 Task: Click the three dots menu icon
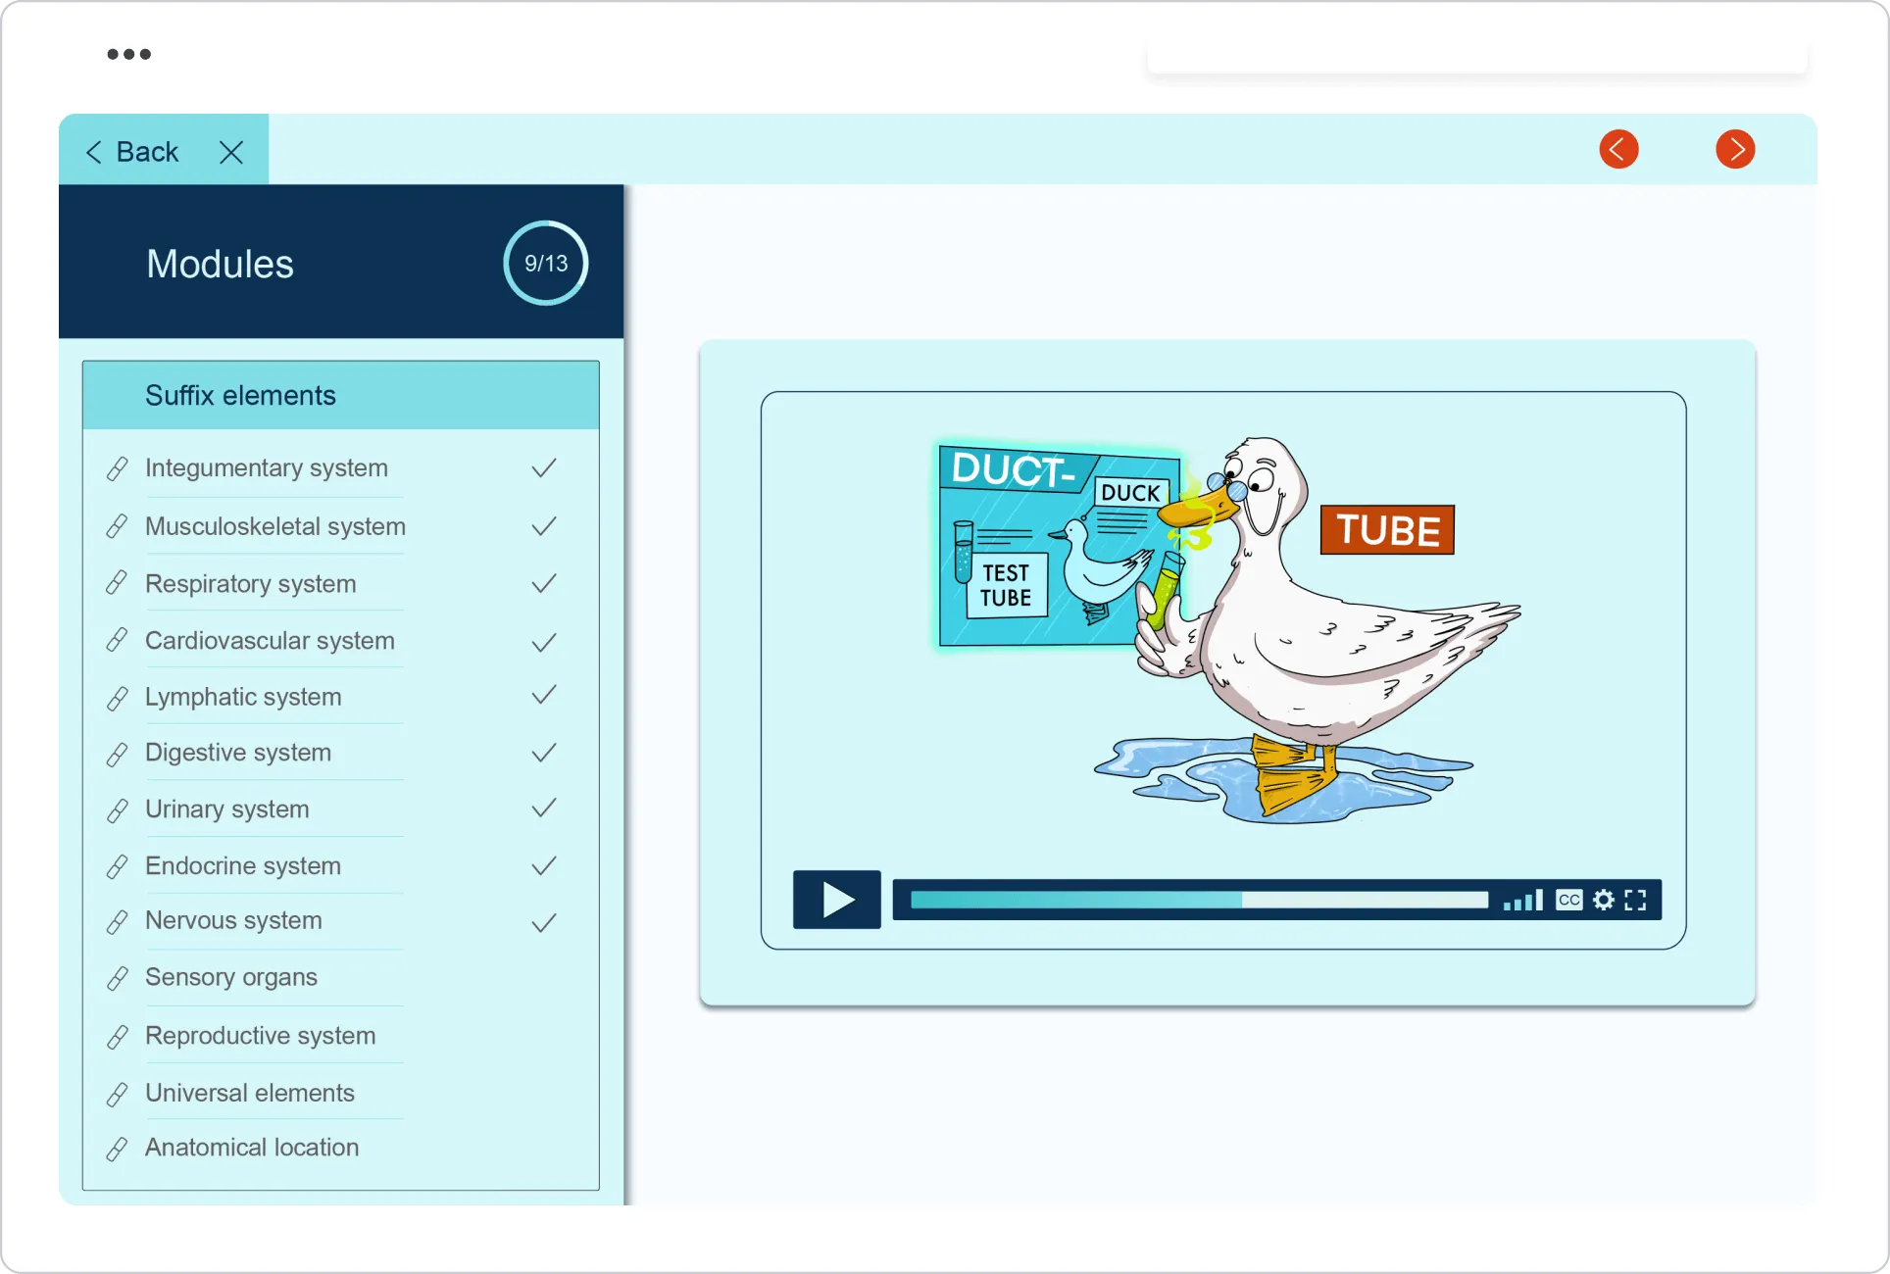[x=128, y=54]
